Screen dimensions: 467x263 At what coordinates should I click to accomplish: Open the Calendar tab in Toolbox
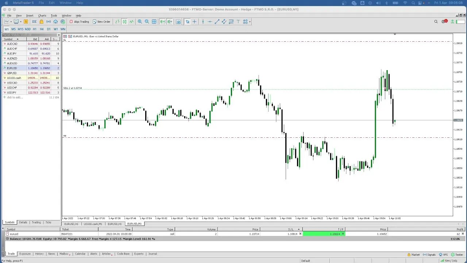(80, 254)
